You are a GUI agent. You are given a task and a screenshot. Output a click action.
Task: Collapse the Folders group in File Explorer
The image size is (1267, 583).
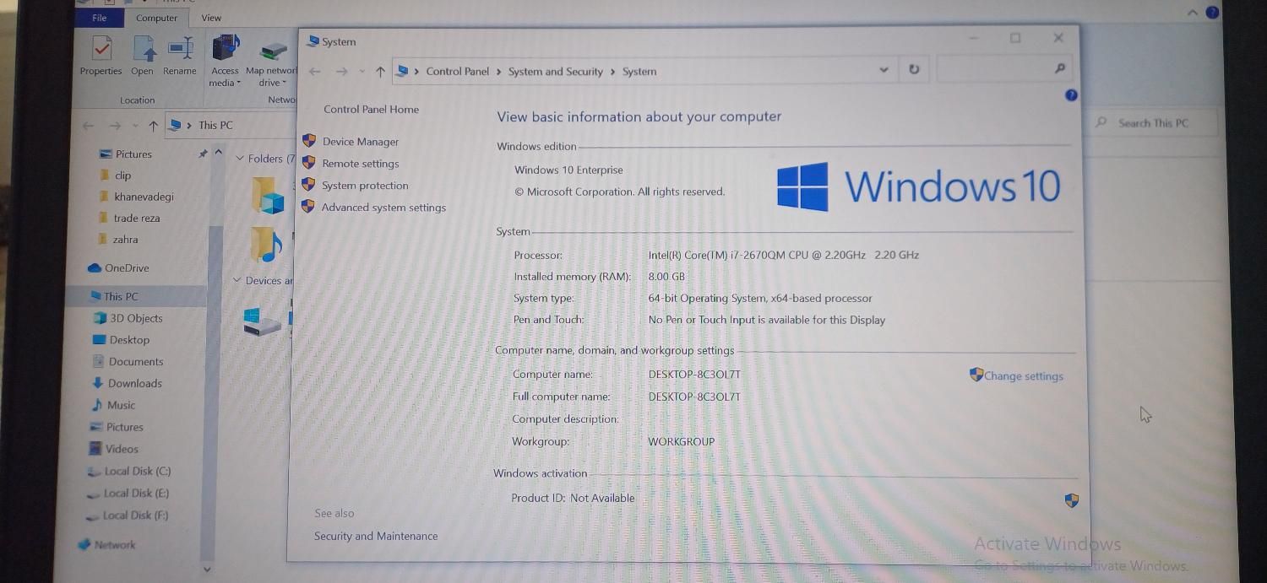coord(240,159)
